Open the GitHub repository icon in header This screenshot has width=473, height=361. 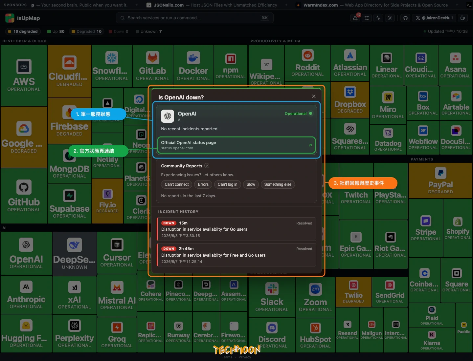(405, 18)
